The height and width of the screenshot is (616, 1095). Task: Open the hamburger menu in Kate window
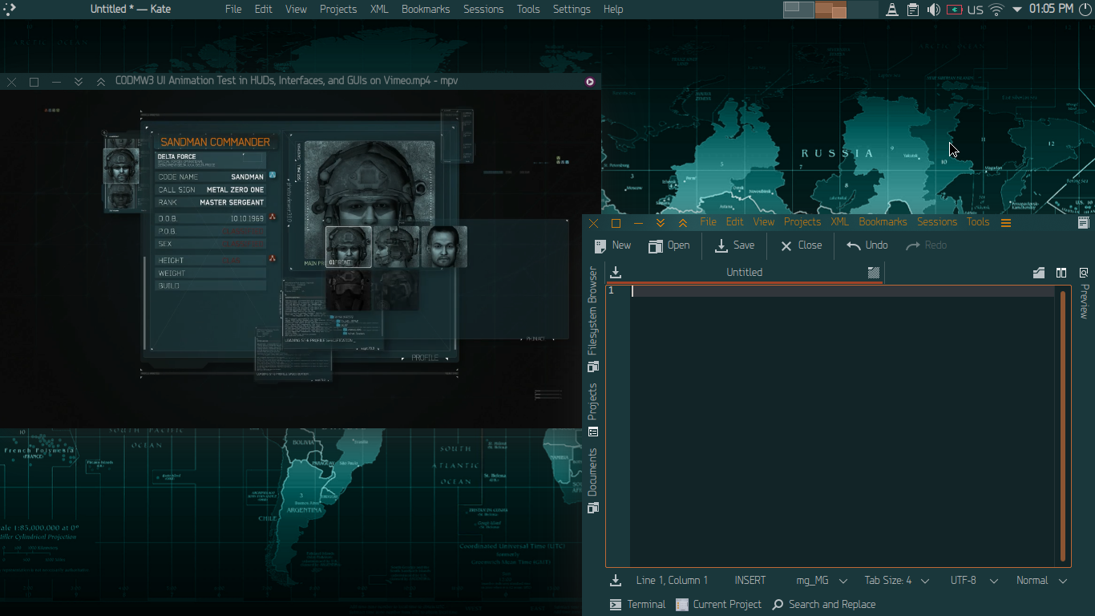pyautogui.click(x=1006, y=223)
